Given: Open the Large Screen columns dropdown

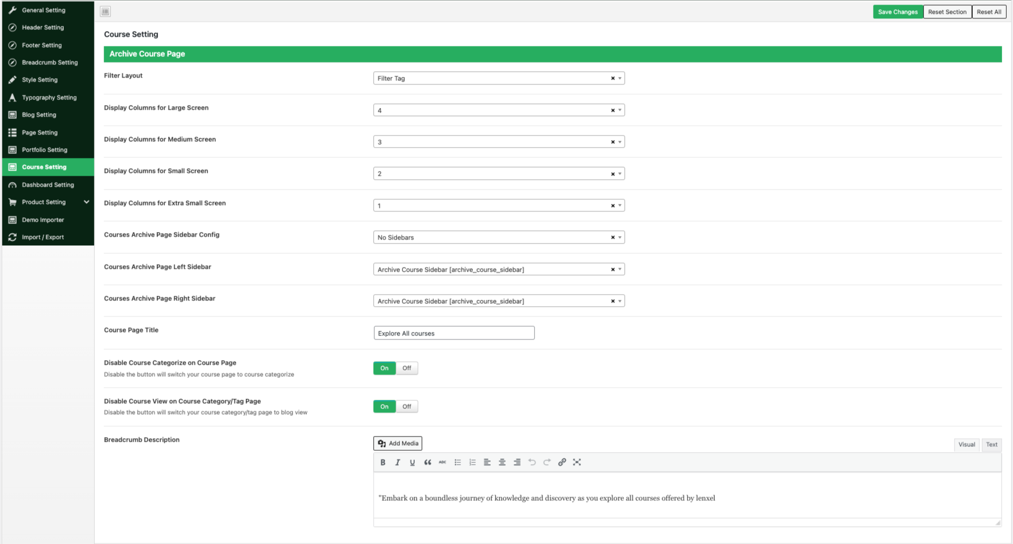Looking at the screenshot, I should pos(499,110).
